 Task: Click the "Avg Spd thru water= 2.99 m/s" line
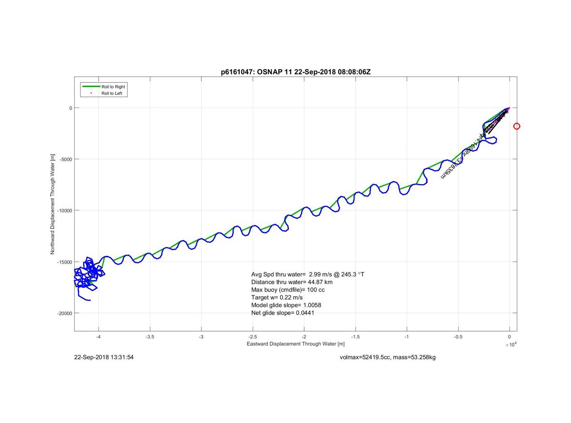click(308, 275)
